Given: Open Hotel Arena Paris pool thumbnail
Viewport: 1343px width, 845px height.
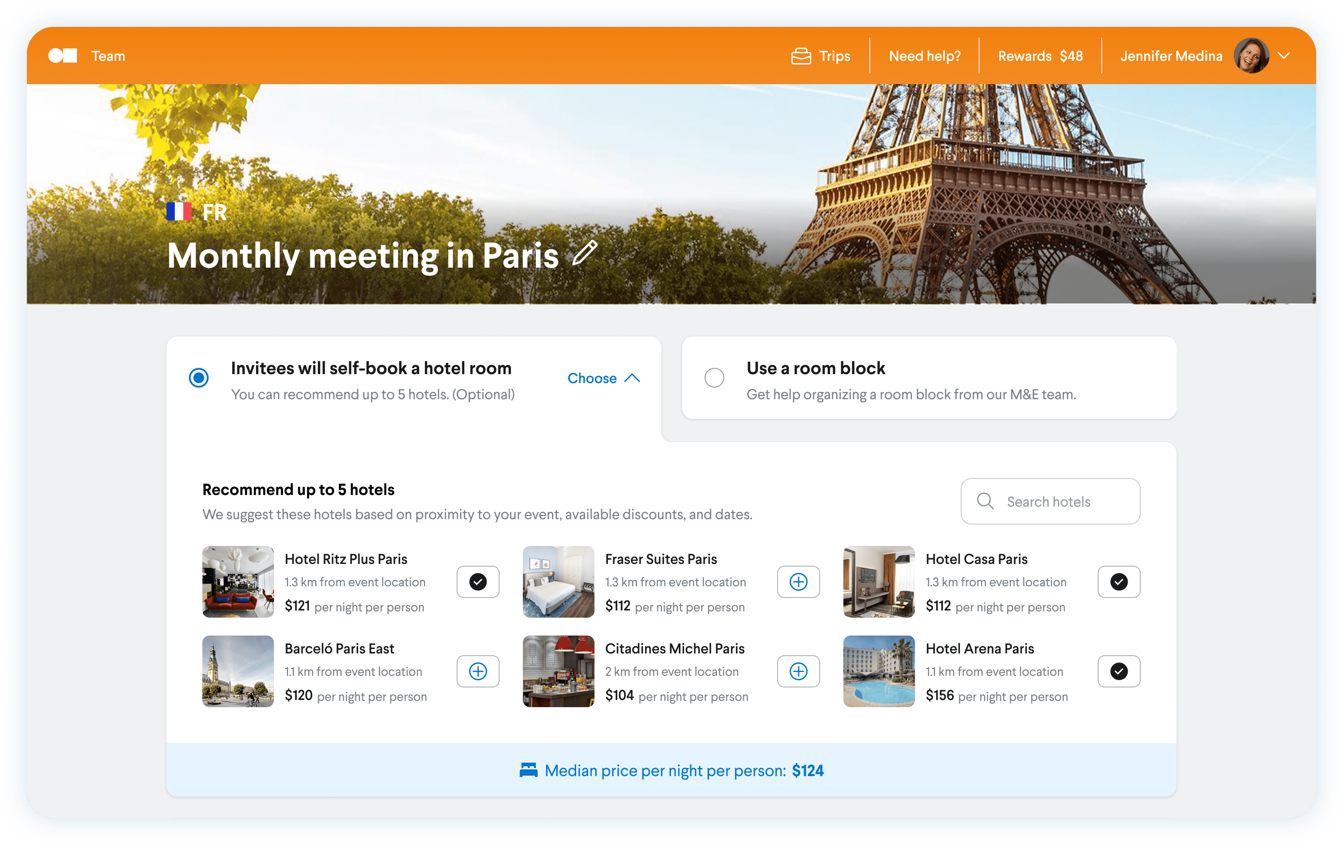Looking at the screenshot, I should tap(879, 671).
